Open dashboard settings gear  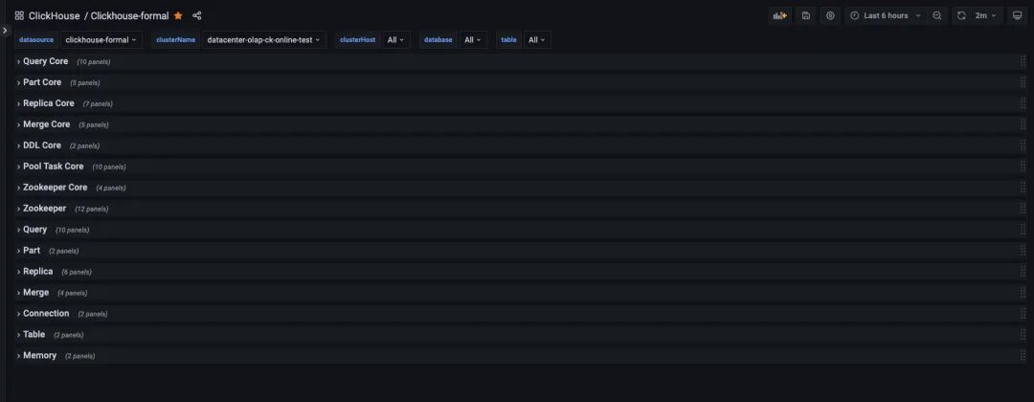pyautogui.click(x=830, y=16)
